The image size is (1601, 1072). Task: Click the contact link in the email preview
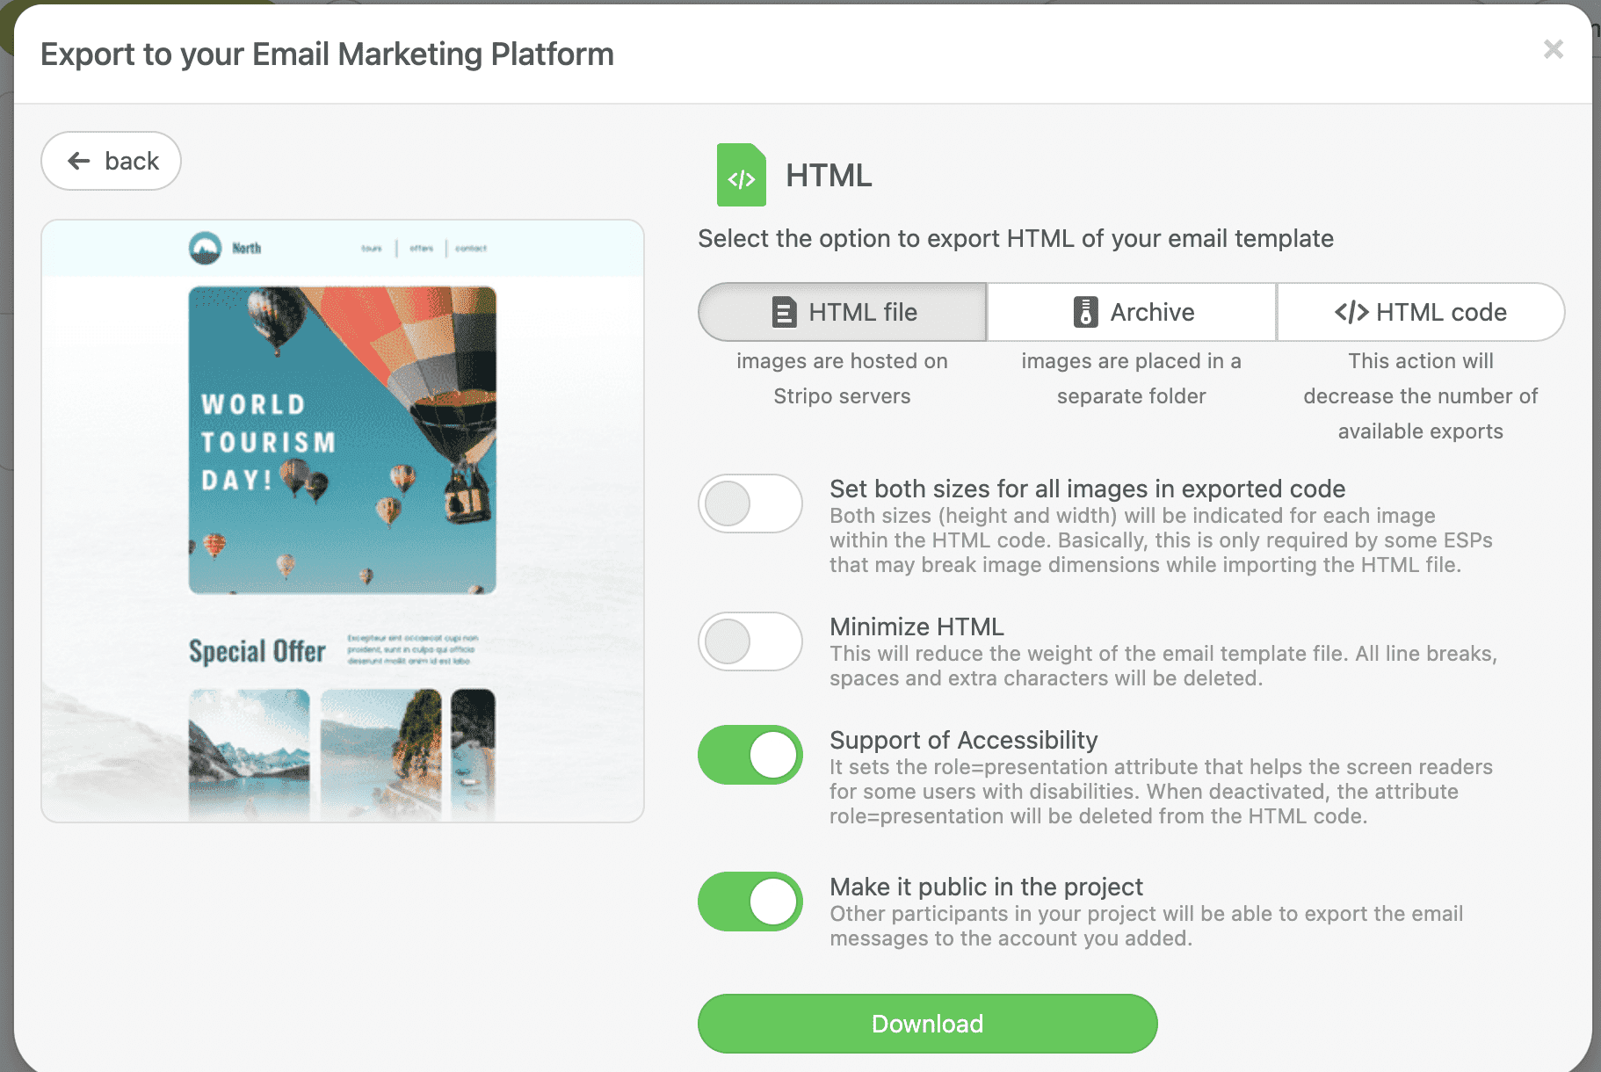(472, 248)
